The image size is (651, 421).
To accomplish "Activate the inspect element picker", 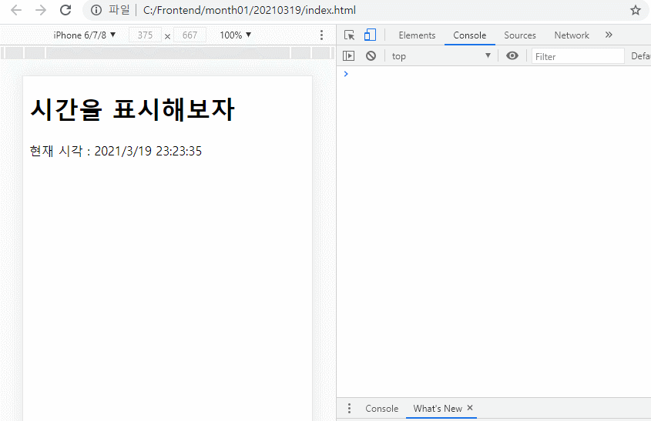I will [x=349, y=35].
